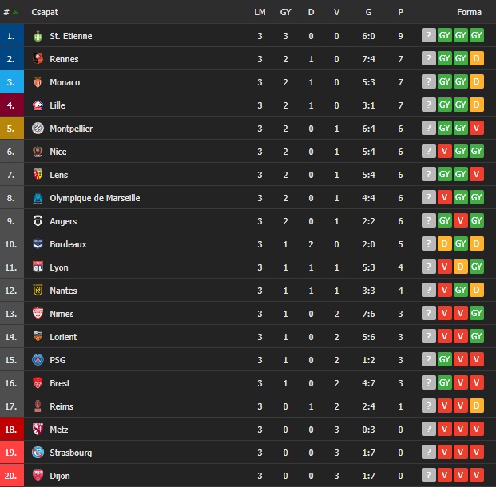The image size is (496, 487).
Task: Click the yellow D form badge for Reims
Action: [x=476, y=406]
